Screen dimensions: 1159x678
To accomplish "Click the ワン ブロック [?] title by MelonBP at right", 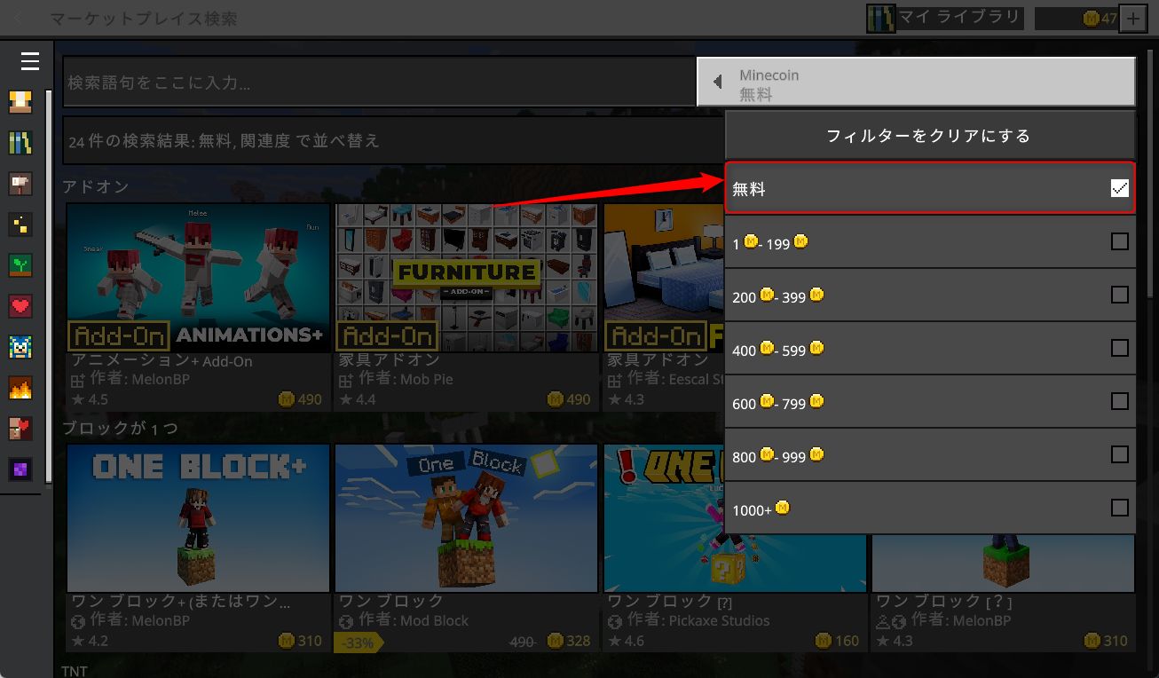I will tap(944, 602).
